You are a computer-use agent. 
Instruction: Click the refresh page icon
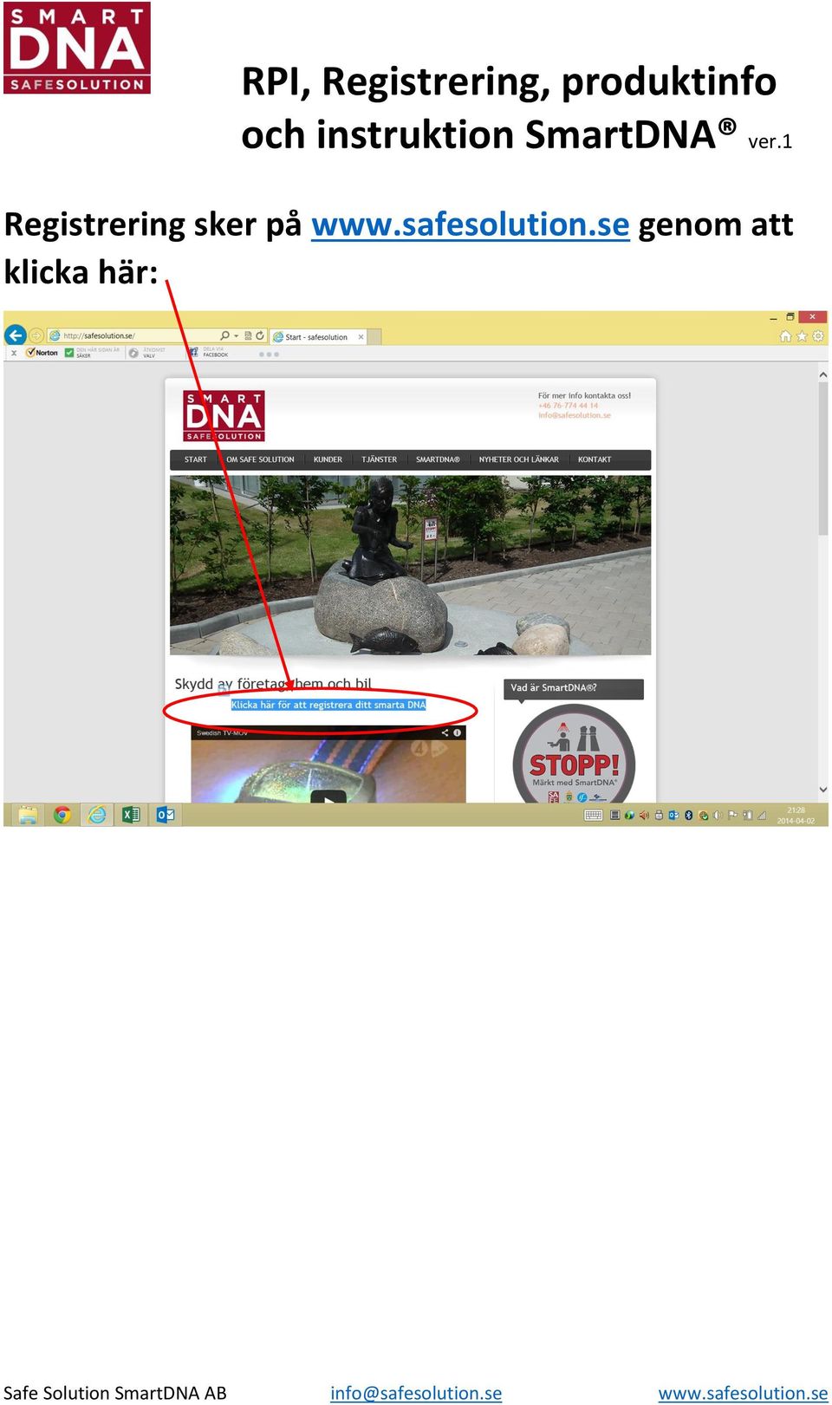coord(260,335)
